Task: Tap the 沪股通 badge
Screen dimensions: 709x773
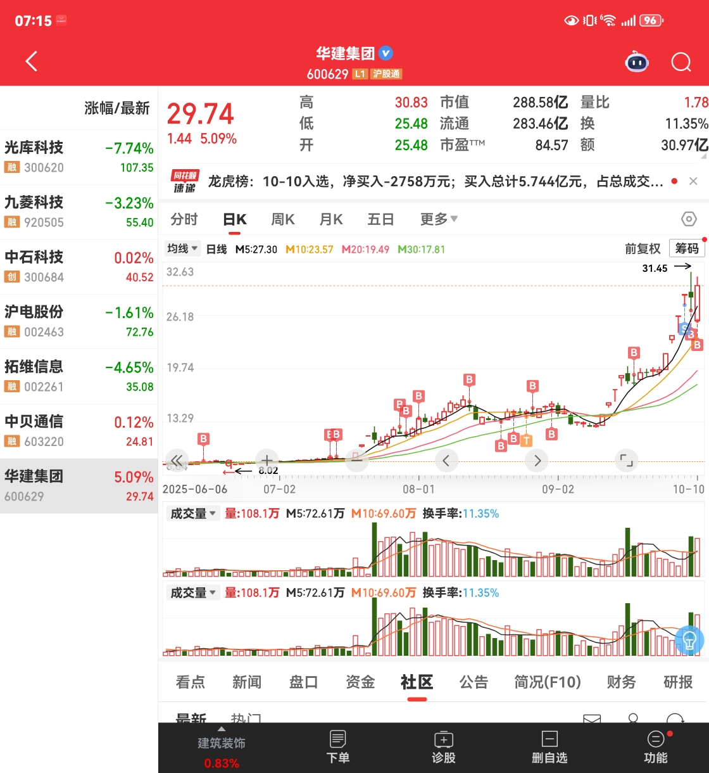Action: pos(386,74)
